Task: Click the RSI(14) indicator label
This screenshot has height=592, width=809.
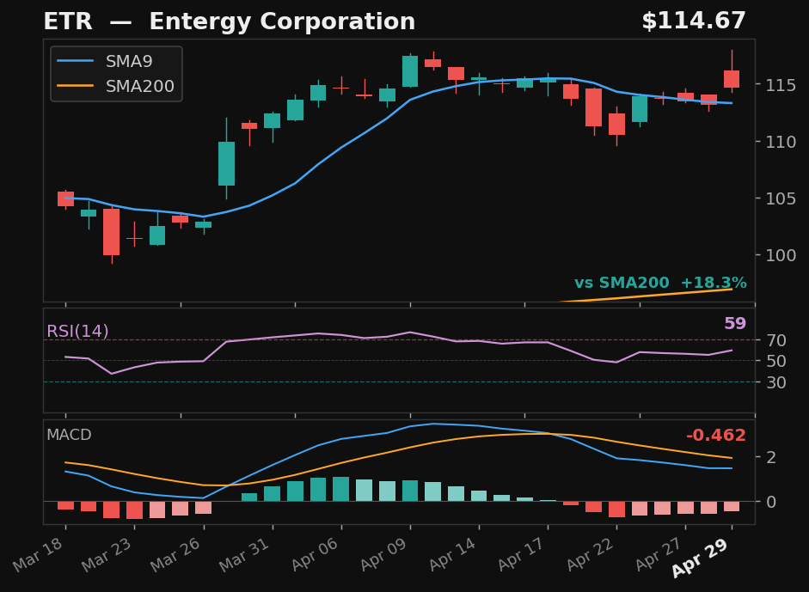Action: pos(78,330)
